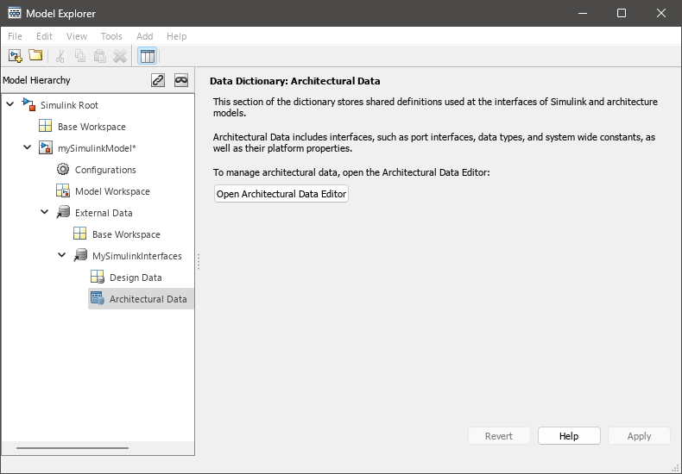Click 'Data Dictionary: Architectural Data' heading
This screenshot has height=474, width=682.
295,81
